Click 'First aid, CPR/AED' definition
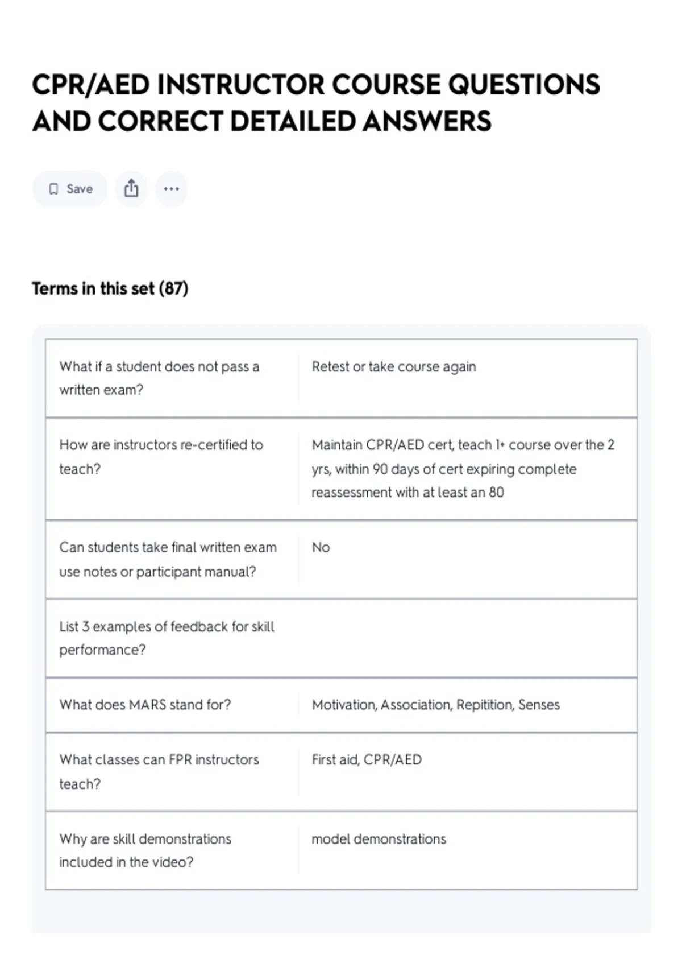 pos(367,760)
